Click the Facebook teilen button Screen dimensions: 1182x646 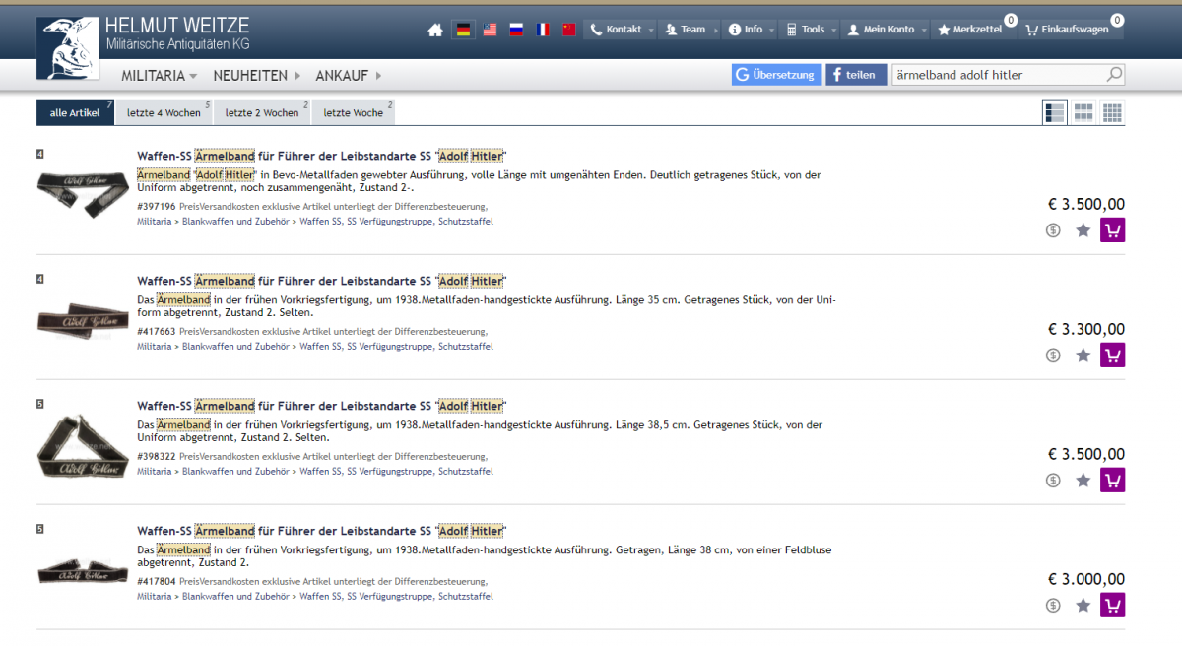856,75
